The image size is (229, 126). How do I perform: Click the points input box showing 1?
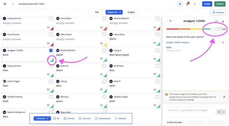click(x=218, y=29)
